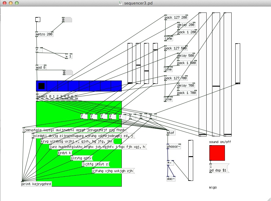
Task: Select the pack 127 200 object
Action: pos(176,18)
